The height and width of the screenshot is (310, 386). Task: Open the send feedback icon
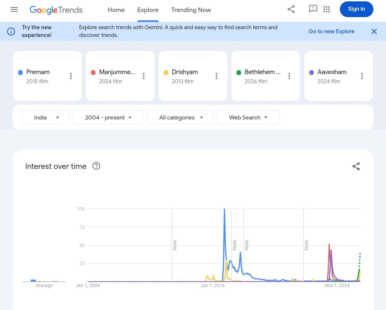pyautogui.click(x=313, y=9)
